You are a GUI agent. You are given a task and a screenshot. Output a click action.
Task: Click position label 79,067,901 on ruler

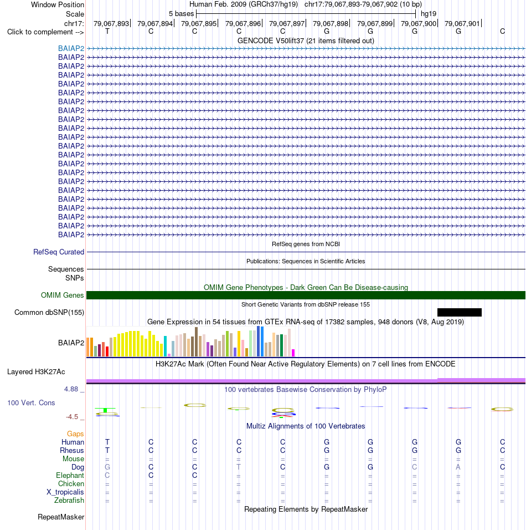[462, 24]
